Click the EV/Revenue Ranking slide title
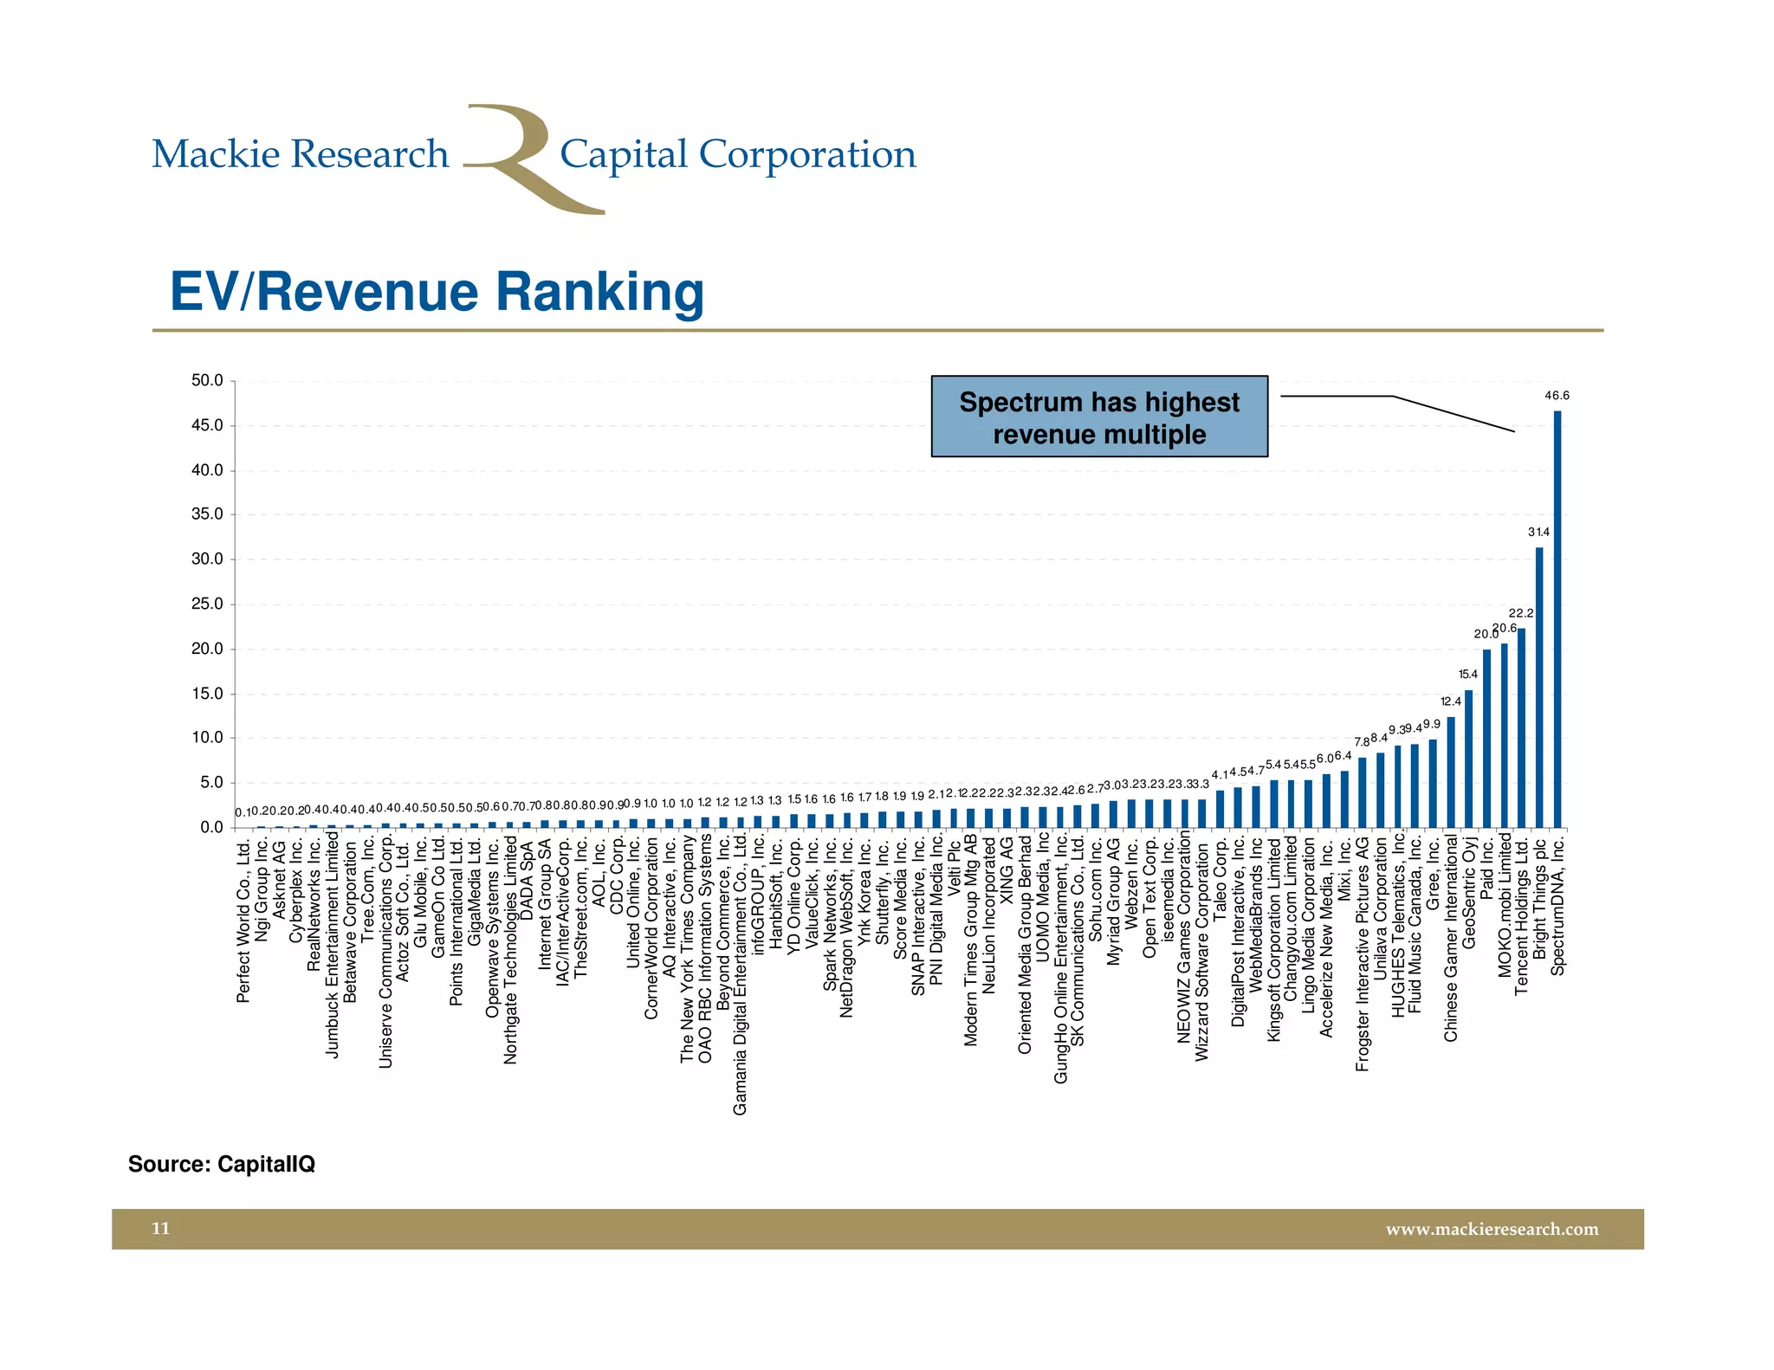Viewport: 1774px width, 1370px height. coord(437,292)
